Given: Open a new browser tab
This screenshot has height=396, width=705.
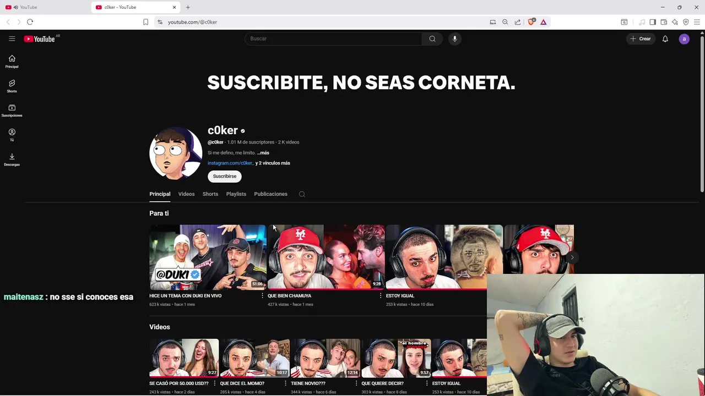Looking at the screenshot, I should 188,7.
